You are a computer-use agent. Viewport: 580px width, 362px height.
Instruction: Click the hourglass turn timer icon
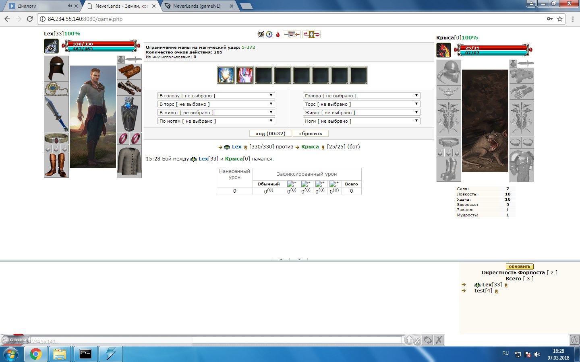point(311,35)
